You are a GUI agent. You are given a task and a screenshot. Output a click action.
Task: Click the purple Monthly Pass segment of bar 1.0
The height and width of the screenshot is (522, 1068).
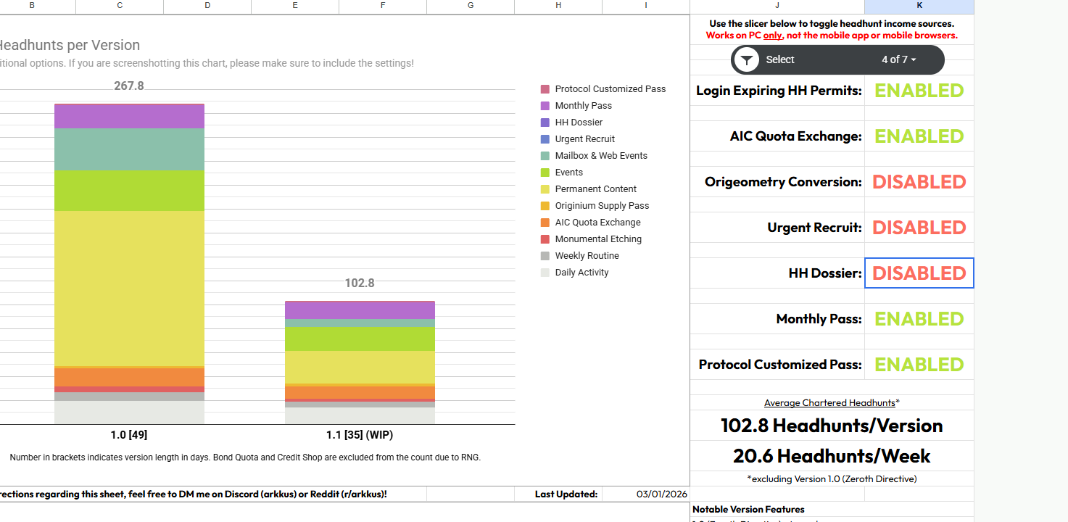[x=129, y=117]
